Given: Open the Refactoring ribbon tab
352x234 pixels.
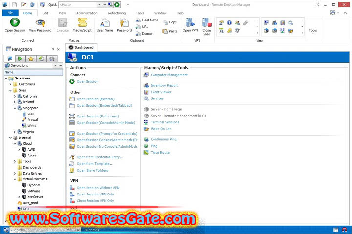Looking at the screenshot, I should [x=117, y=13].
